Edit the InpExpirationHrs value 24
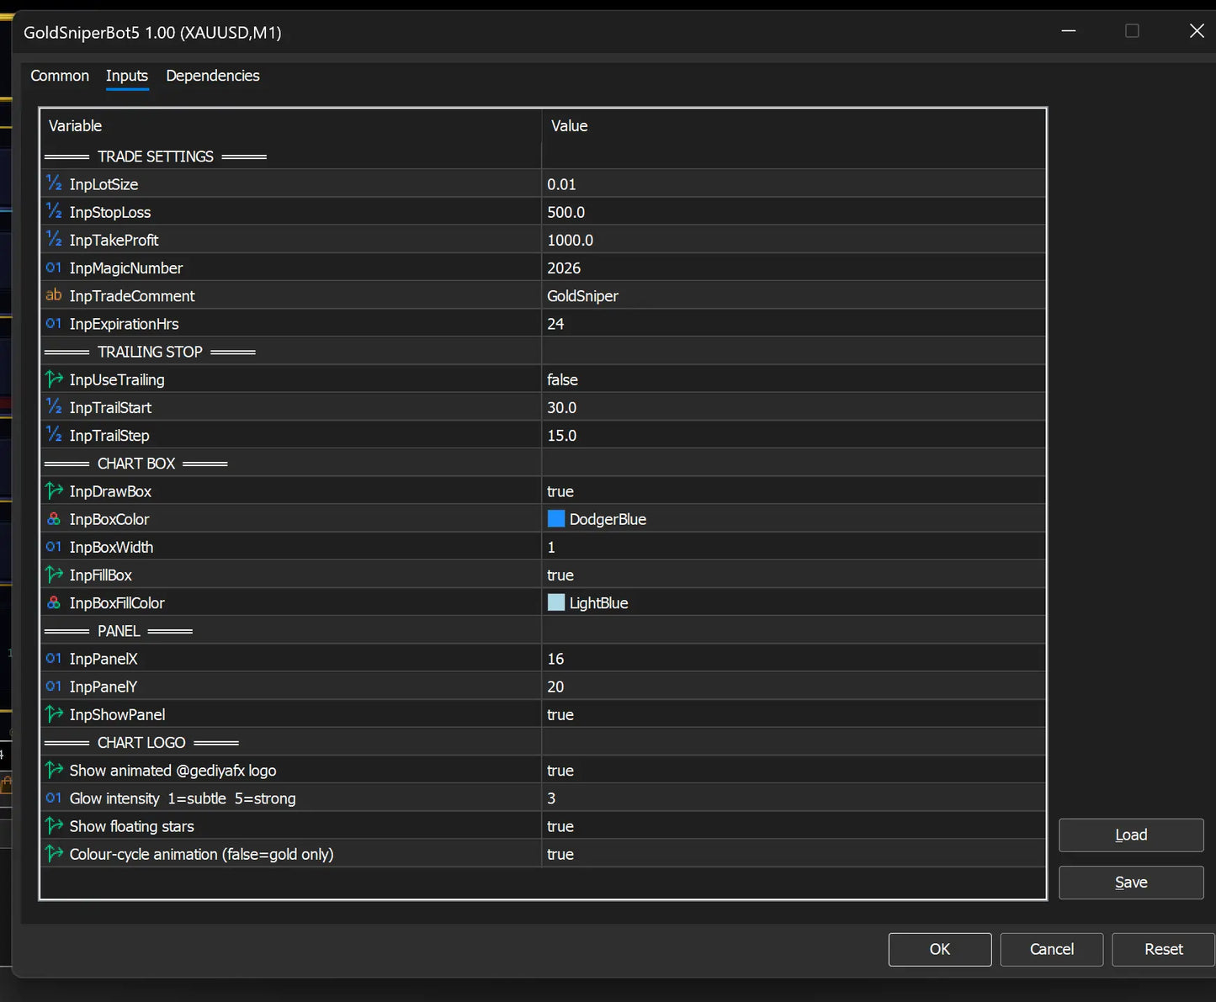 tap(794, 323)
